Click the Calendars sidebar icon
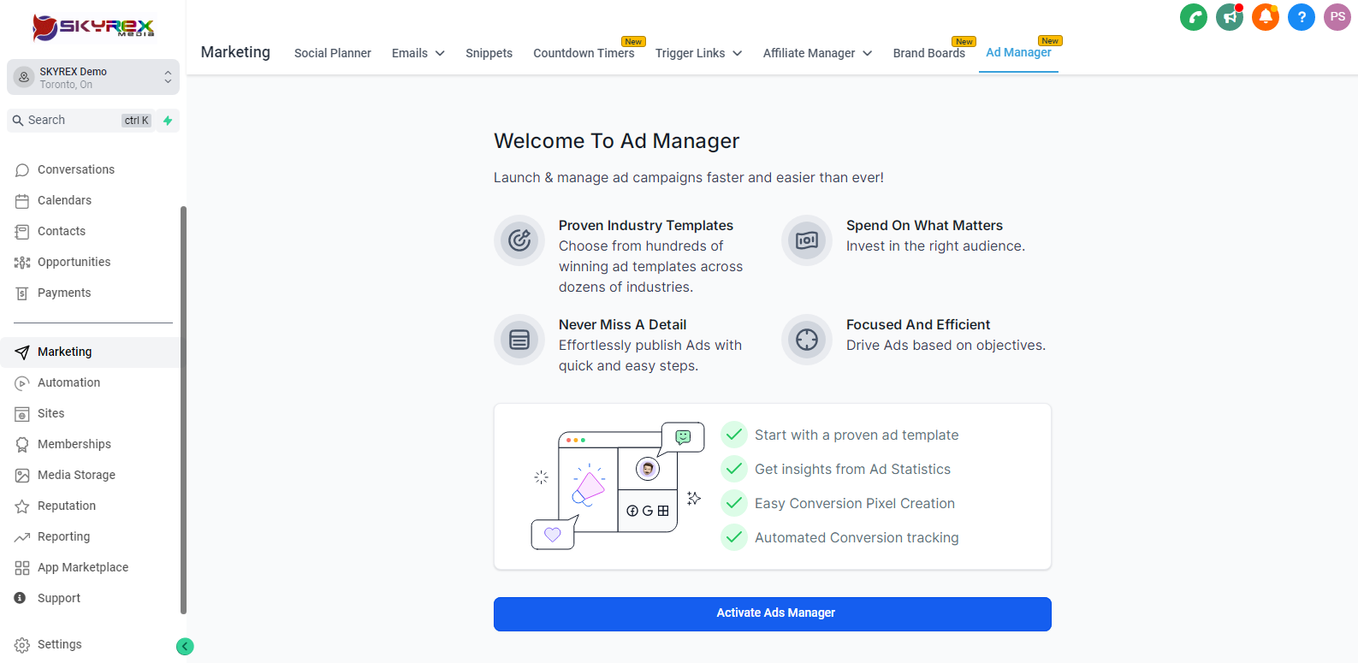The image size is (1358, 663). point(22,201)
